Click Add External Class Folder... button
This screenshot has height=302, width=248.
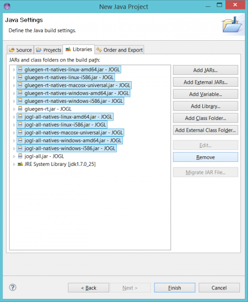tap(205, 130)
